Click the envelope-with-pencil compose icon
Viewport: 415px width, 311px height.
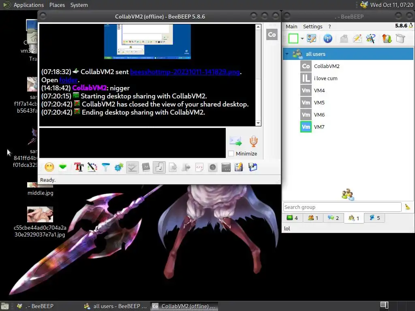[357, 38]
